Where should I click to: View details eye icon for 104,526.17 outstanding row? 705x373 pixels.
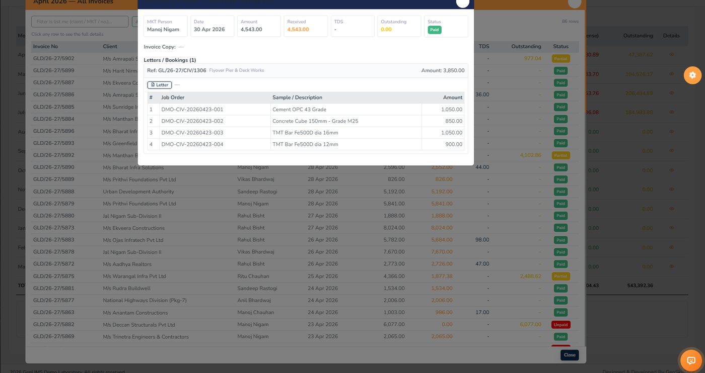[671, 74]
